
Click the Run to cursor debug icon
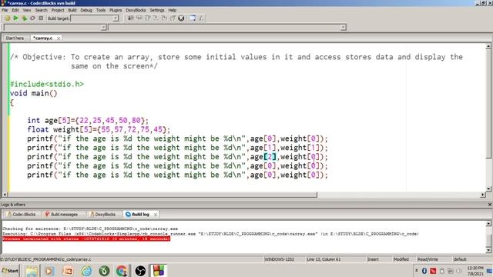(139, 18)
